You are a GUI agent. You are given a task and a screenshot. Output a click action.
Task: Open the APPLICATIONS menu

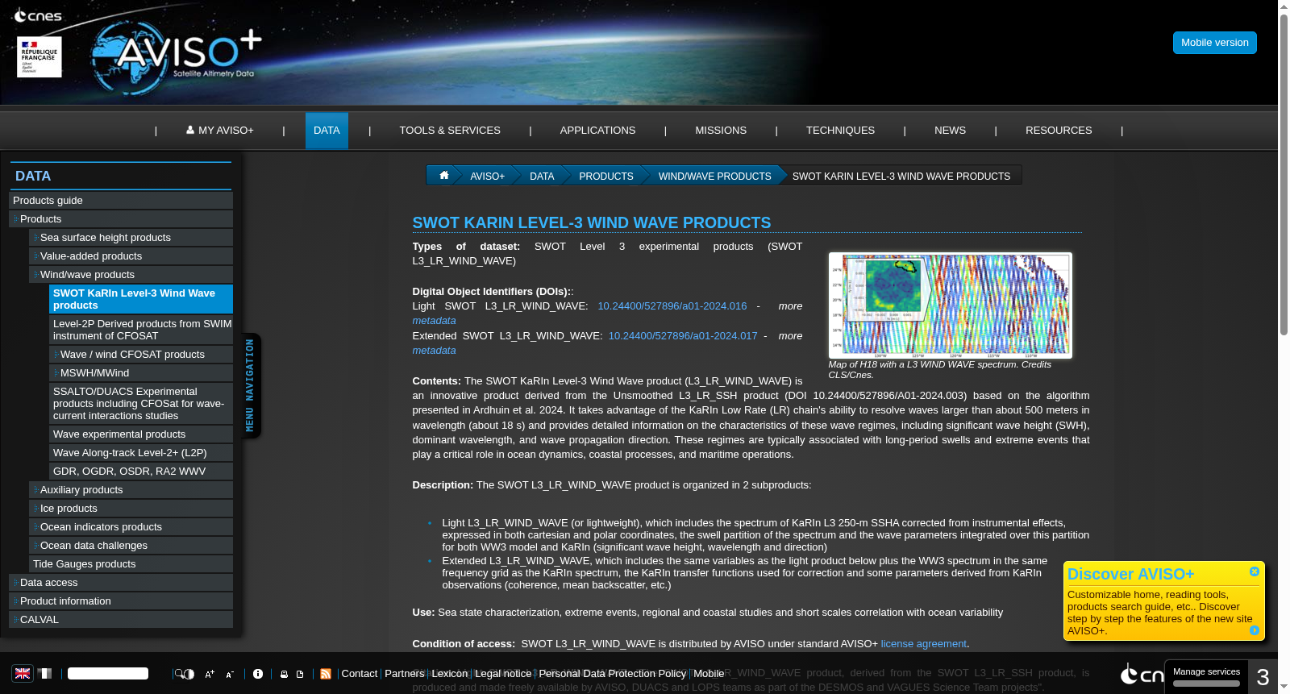pos(597,130)
